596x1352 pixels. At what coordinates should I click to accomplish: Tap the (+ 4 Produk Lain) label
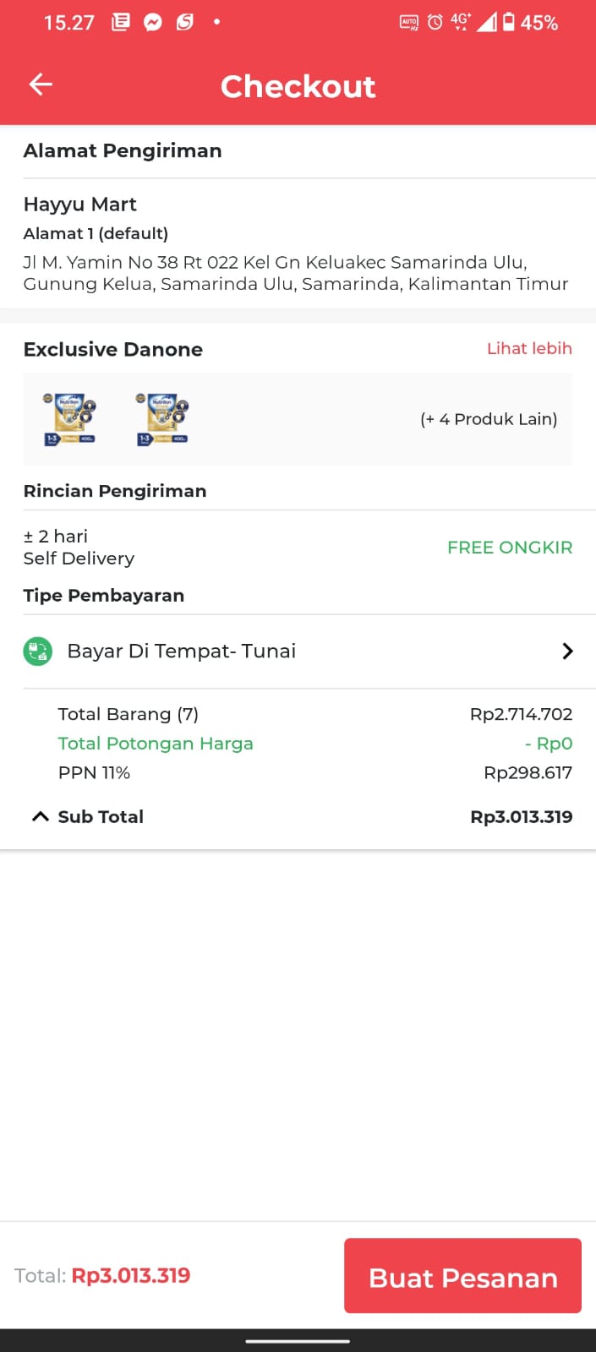pos(489,419)
